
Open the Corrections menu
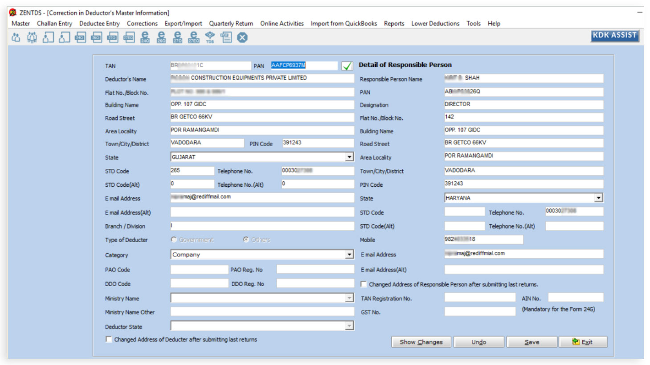pos(142,24)
